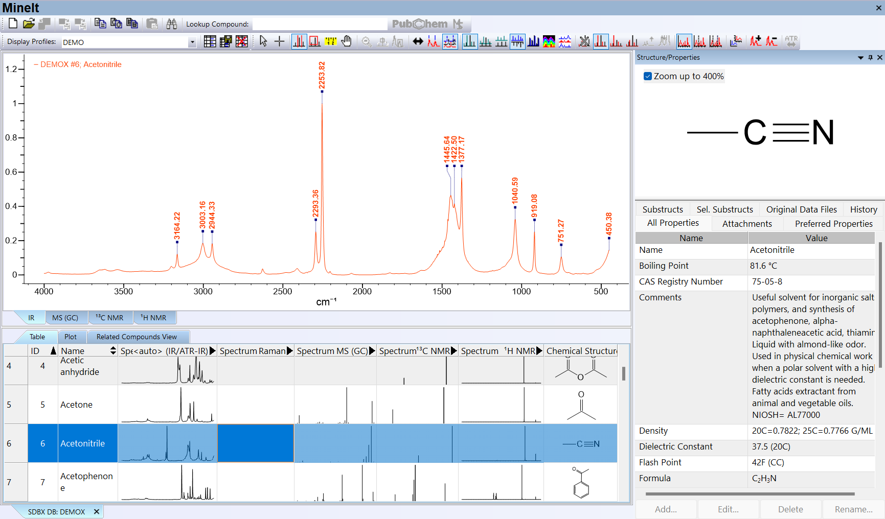Select the crosshair cursor tool
885x519 pixels.
point(279,41)
